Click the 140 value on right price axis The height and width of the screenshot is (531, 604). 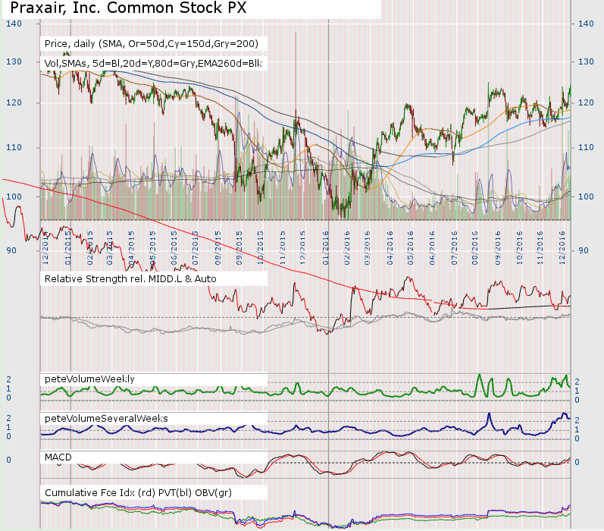click(x=585, y=24)
